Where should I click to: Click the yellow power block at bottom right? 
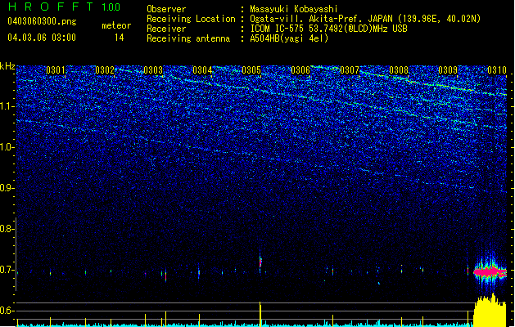(x=490, y=311)
